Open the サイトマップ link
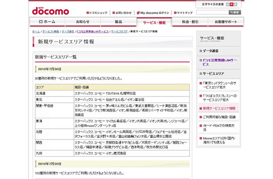Image resolution: width=273 pixels, height=179 pixels. click(x=183, y=13)
